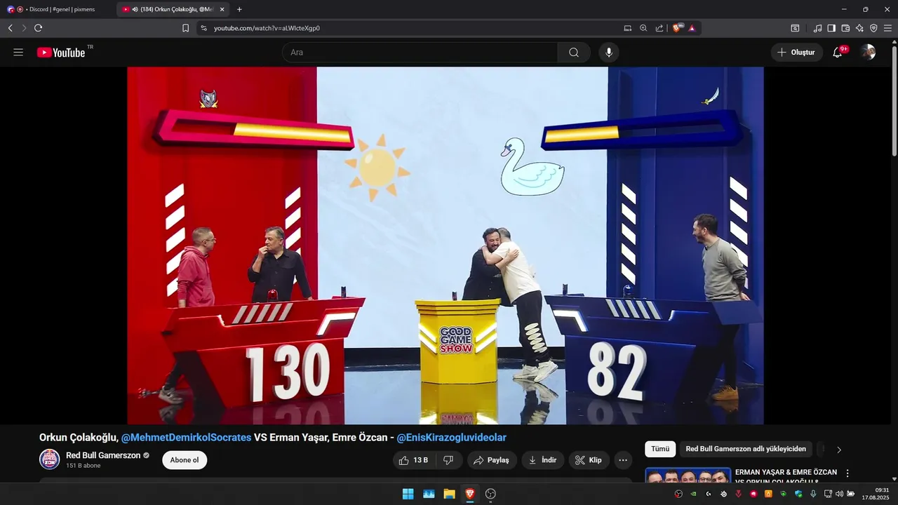Open clock showing 09:31 date panel

pyautogui.click(x=876, y=494)
